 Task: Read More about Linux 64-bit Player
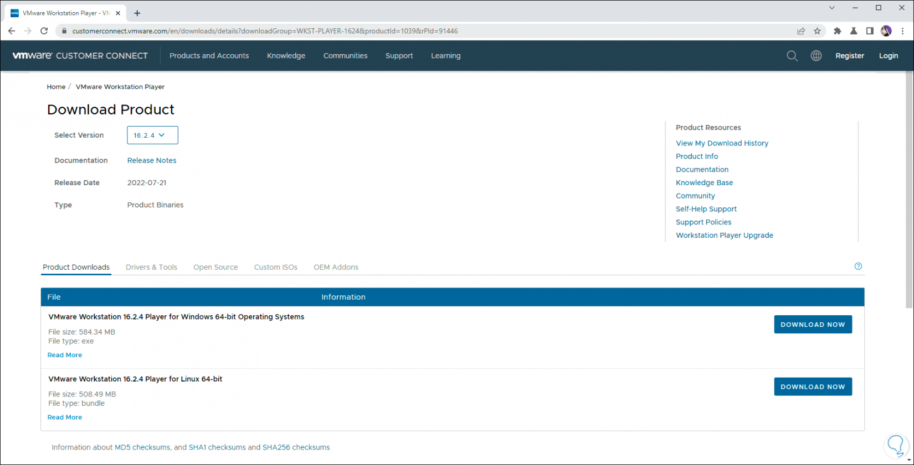click(65, 417)
